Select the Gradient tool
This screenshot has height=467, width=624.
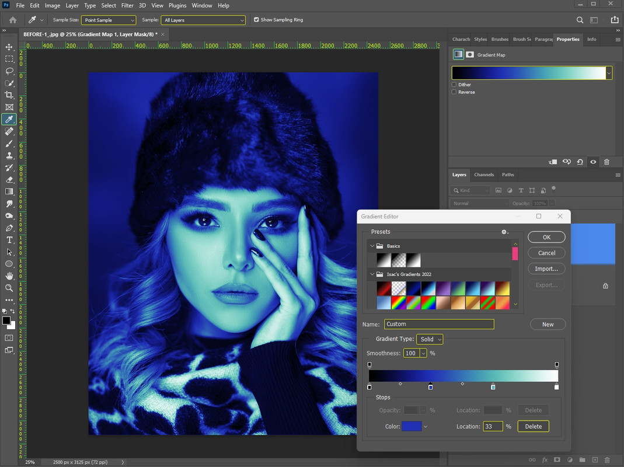[x=9, y=191]
